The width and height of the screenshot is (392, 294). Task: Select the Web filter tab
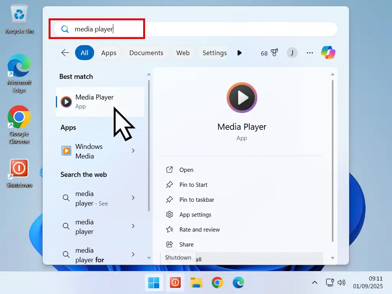tap(183, 53)
